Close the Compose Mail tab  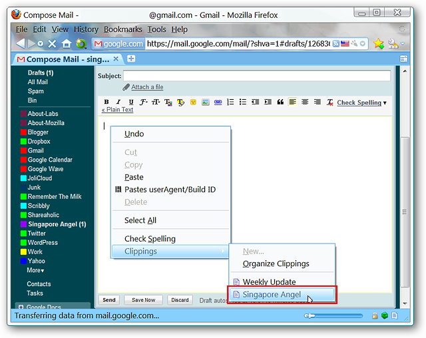coord(116,59)
